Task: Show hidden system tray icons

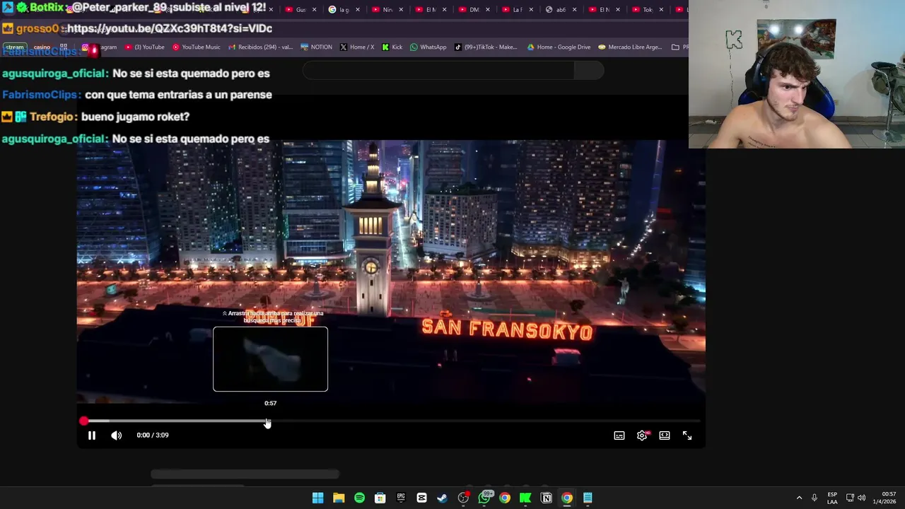Action: [x=799, y=498]
